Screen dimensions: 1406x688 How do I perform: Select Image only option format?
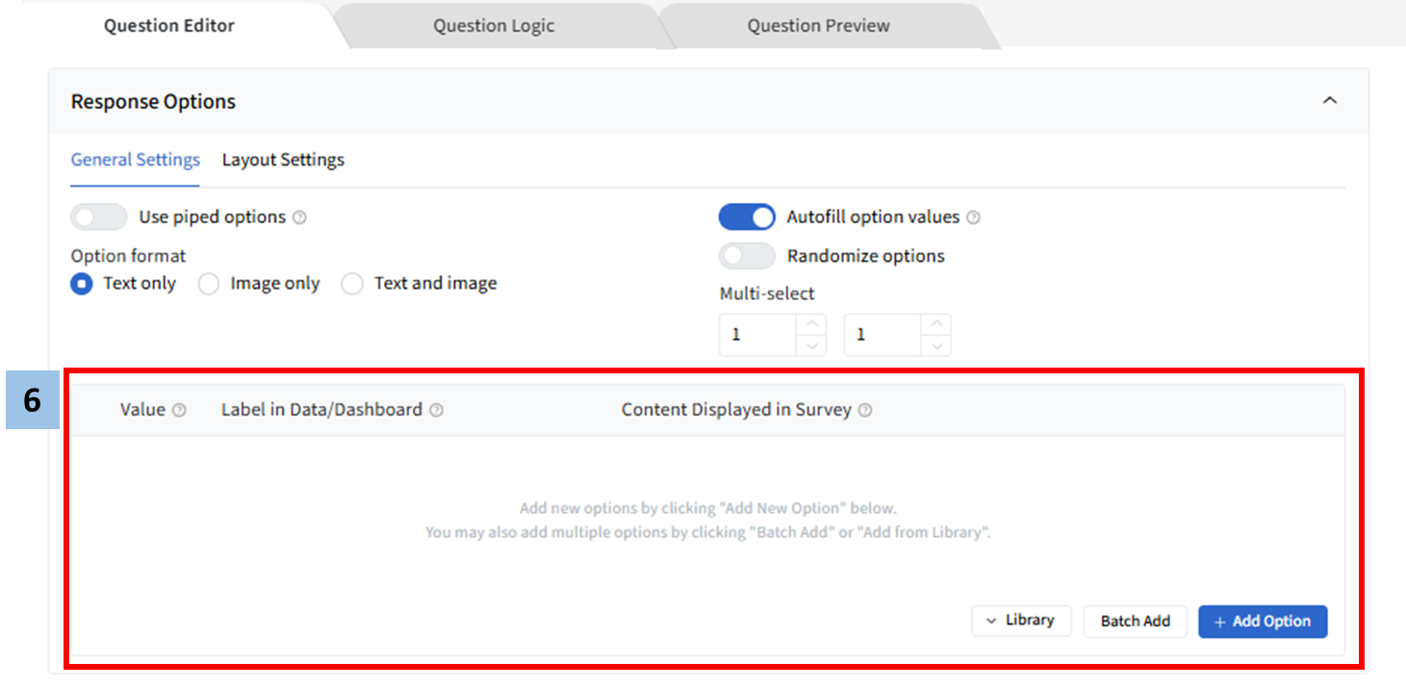pos(209,284)
